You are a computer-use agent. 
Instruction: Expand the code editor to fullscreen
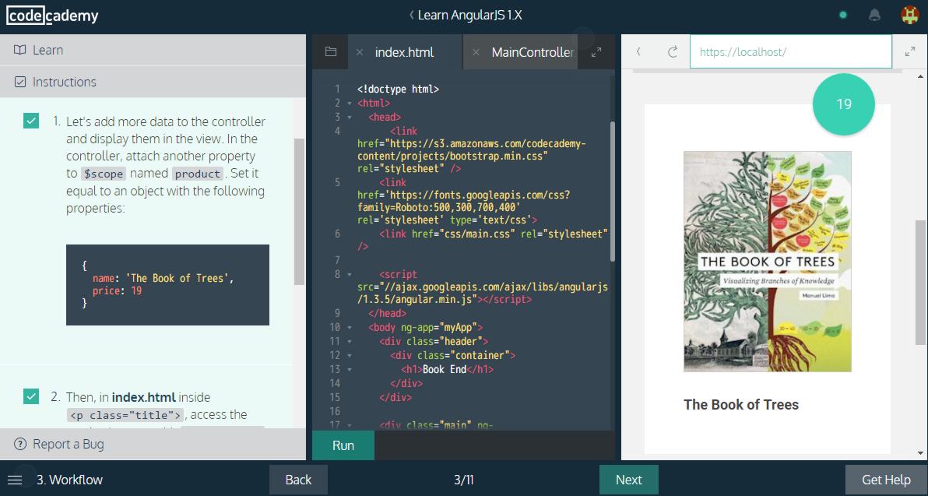[x=596, y=51]
